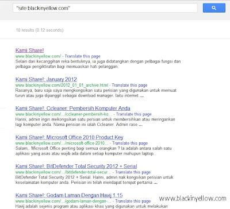This screenshot has height=209, width=230.
Task: Open the 'Kami Share!' homepage result
Action: click(30, 51)
